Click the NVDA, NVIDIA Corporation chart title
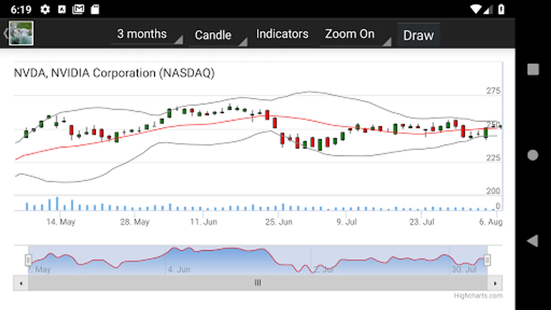 [x=114, y=73]
